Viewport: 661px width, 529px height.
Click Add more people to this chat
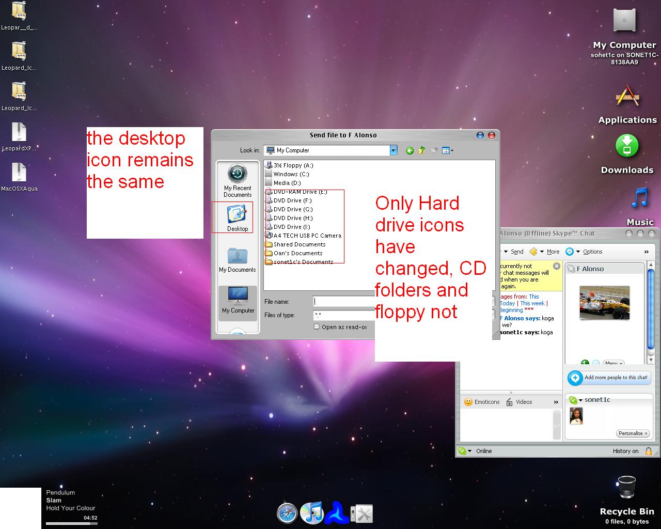(x=609, y=378)
